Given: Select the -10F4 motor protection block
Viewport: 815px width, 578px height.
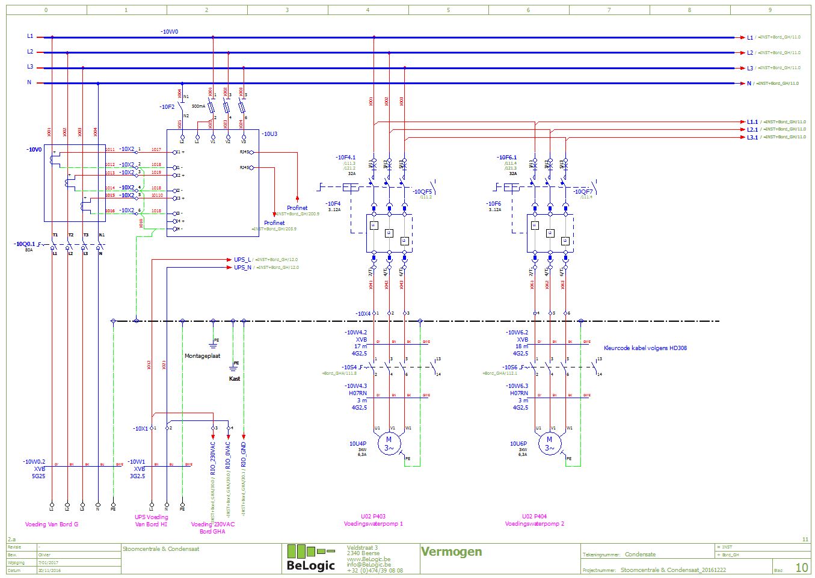Looking at the screenshot, I should (x=389, y=232).
